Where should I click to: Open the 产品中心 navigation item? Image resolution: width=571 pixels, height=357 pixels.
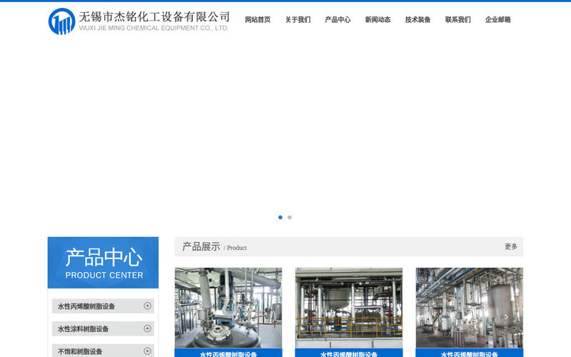point(338,20)
